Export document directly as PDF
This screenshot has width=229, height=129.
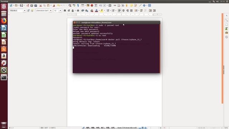click(28, 5)
